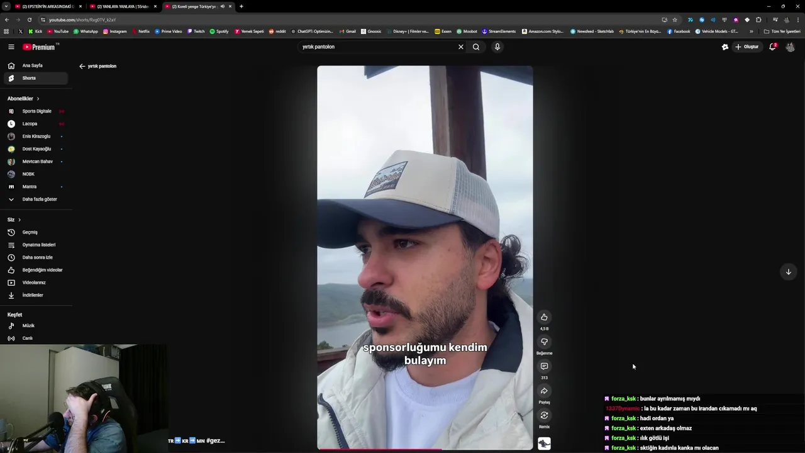Viewport: 805px width, 453px height.
Task: Open Mantra channel subscription
Action: 36,187
